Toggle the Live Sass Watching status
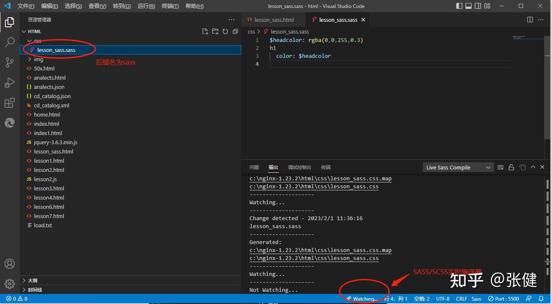 pyautogui.click(x=362, y=299)
